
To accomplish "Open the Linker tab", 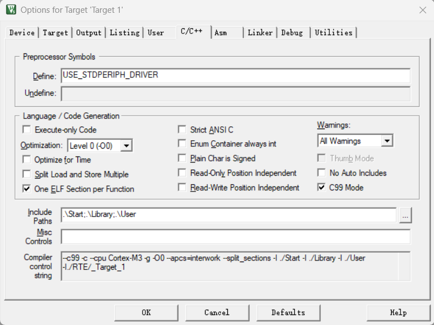I will point(260,33).
